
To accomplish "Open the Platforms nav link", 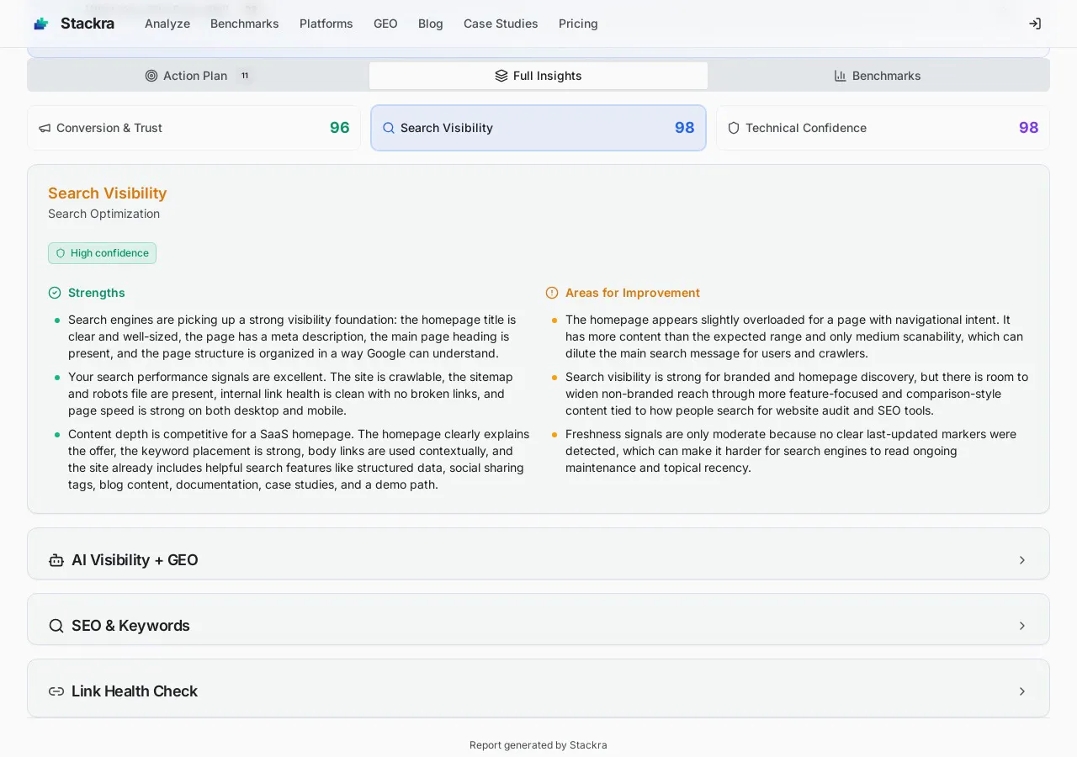I will [x=326, y=24].
